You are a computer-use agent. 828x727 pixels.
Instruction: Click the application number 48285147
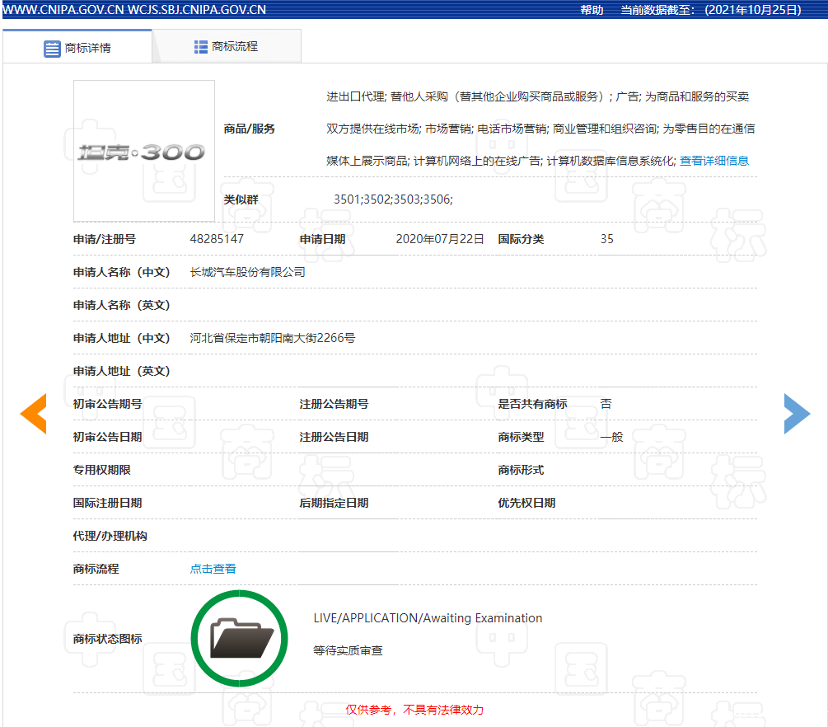(217, 239)
